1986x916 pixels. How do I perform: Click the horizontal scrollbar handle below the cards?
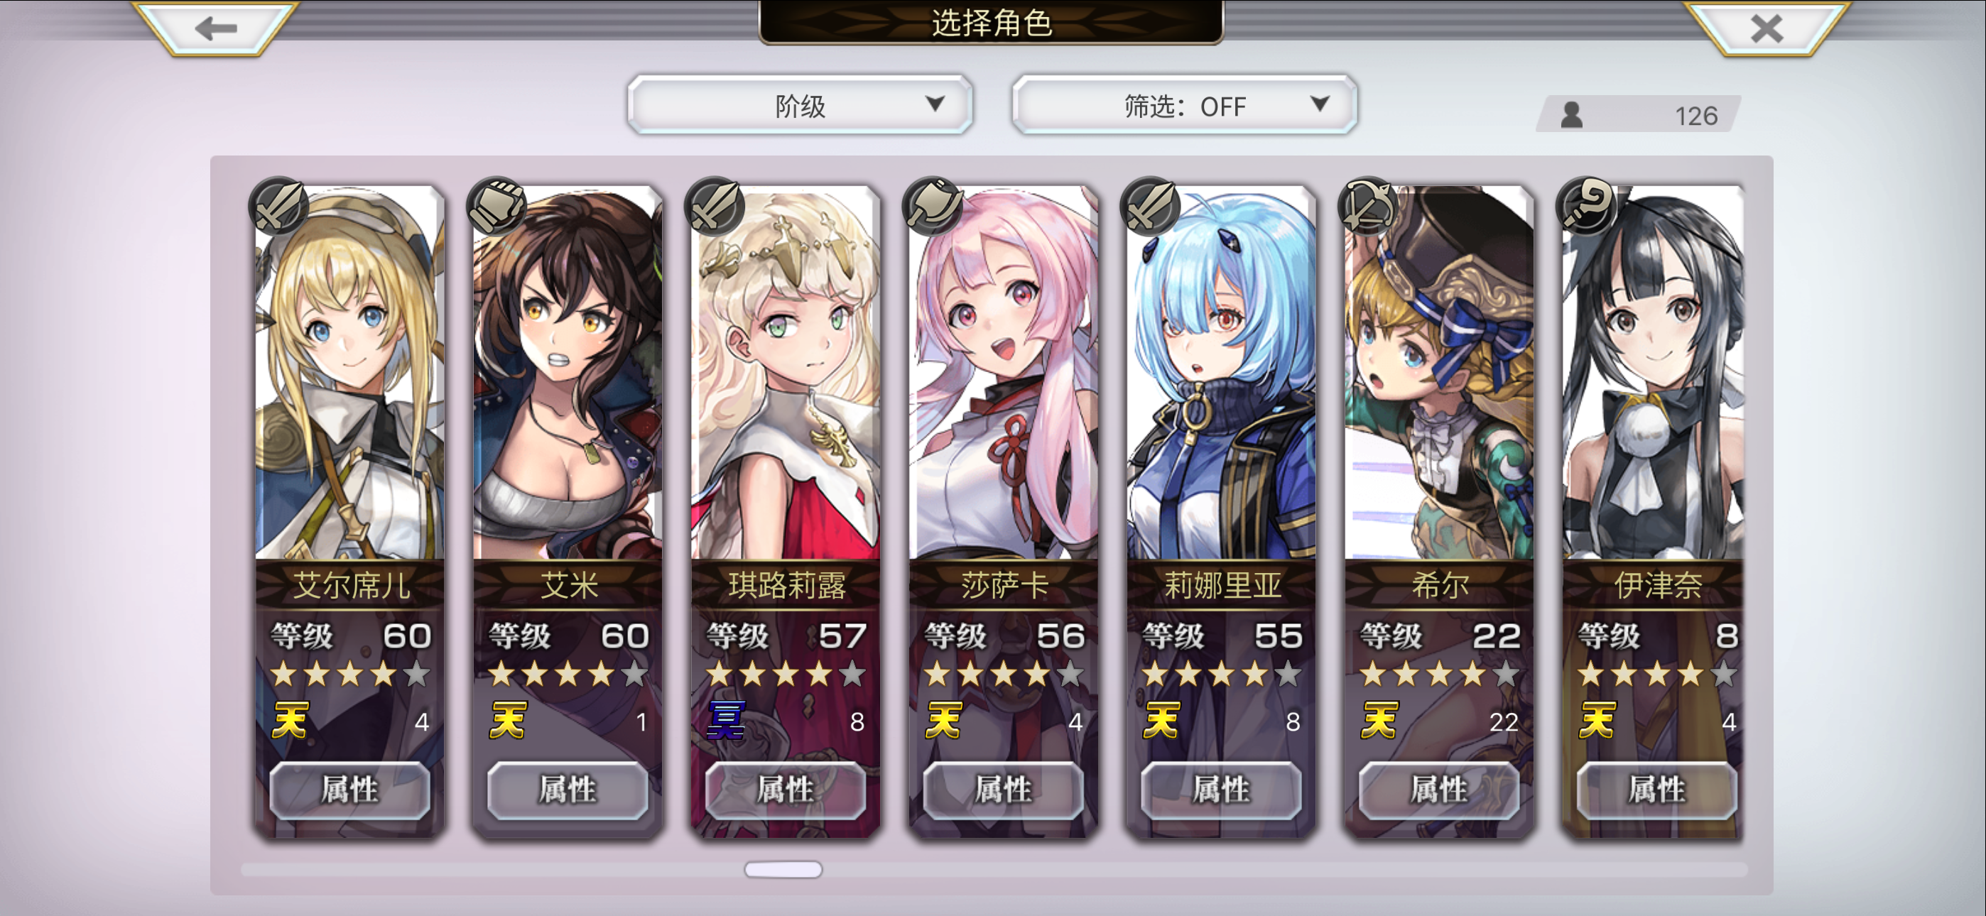coord(783,870)
